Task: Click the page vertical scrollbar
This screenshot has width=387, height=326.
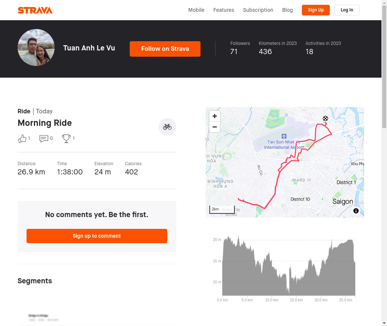Action: tap(384, 163)
